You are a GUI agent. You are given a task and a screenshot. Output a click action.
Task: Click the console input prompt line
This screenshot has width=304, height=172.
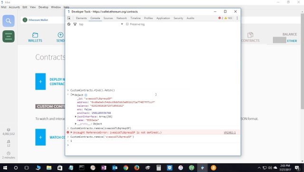(x=153, y=145)
